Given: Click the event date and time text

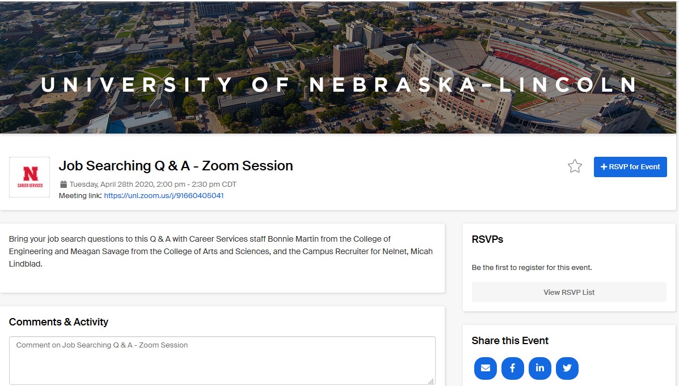Looking at the screenshot, I should click(x=153, y=185).
